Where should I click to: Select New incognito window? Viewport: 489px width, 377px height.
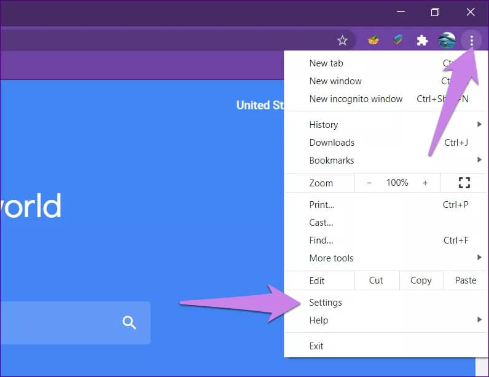coord(356,99)
